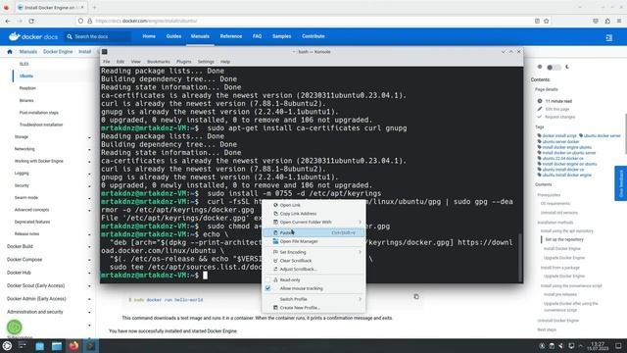Click 'ubuntu docker server' tag
Screen dimensions: 627x353
click(602, 135)
